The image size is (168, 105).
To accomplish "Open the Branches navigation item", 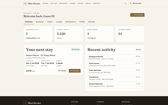I will [63, 3].
